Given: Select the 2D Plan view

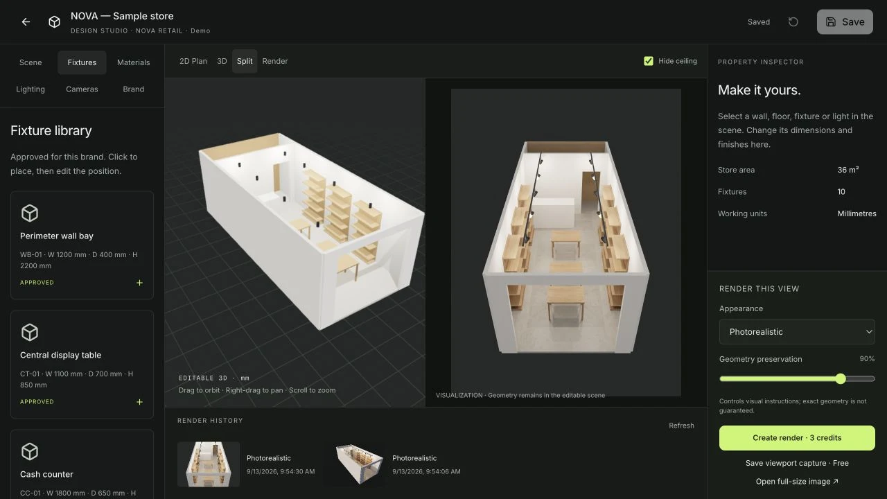Looking at the screenshot, I should click(193, 61).
